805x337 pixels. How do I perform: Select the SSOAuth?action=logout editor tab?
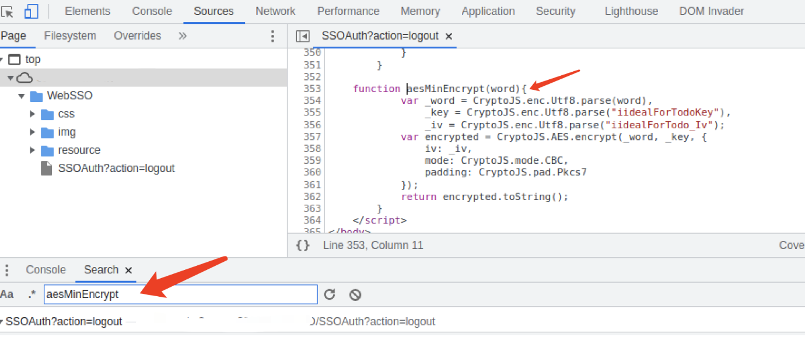(380, 36)
